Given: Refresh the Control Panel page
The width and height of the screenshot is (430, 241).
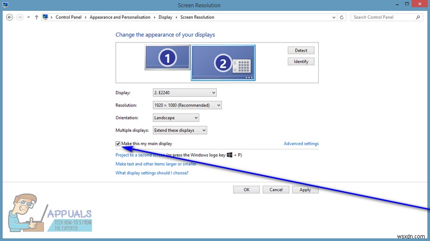Looking at the screenshot, I should (x=342, y=17).
